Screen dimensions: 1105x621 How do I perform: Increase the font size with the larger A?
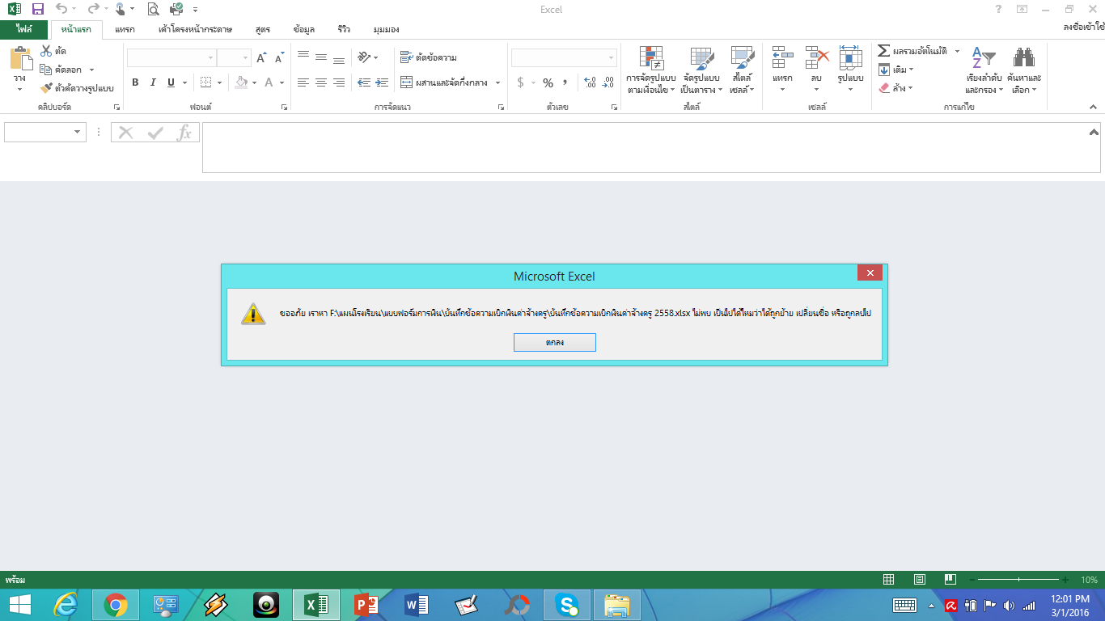pyautogui.click(x=261, y=58)
